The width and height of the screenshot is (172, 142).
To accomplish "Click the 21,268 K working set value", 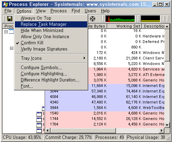I will click(x=134, y=58).
